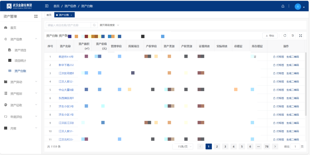Screen dimensions: 310x155
Task: Go to page 2
Action: click(x=217, y=146)
